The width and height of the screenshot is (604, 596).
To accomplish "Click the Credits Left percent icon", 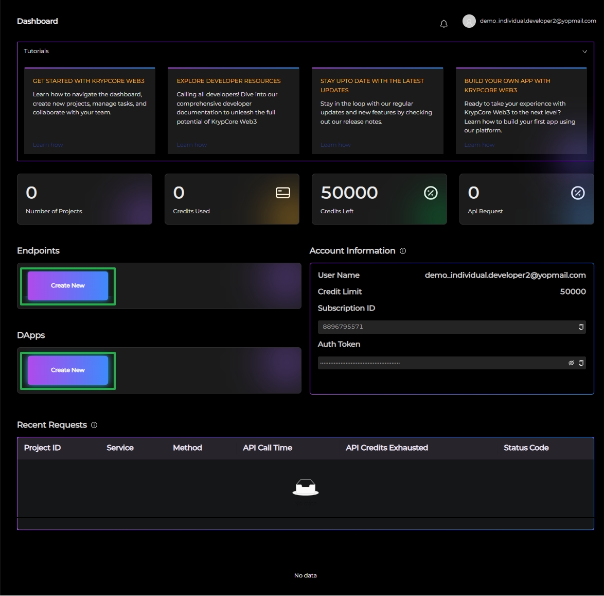I will pyautogui.click(x=430, y=193).
